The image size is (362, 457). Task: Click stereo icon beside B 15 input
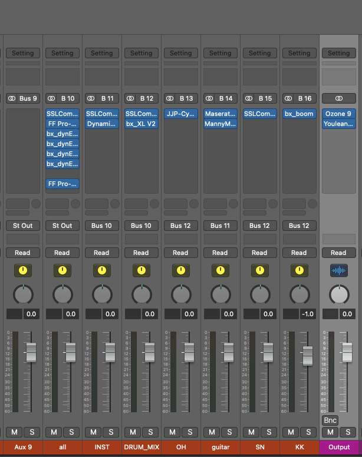pyautogui.click(x=249, y=98)
